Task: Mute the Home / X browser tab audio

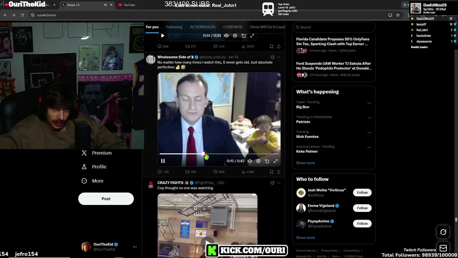Action: point(105,5)
